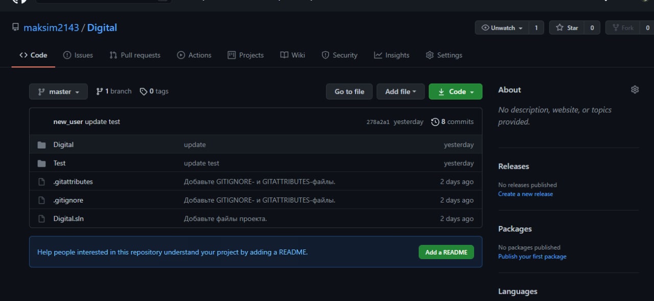Image resolution: width=654 pixels, height=301 pixels.
Task: View the 8 commits history
Action: (x=452, y=122)
